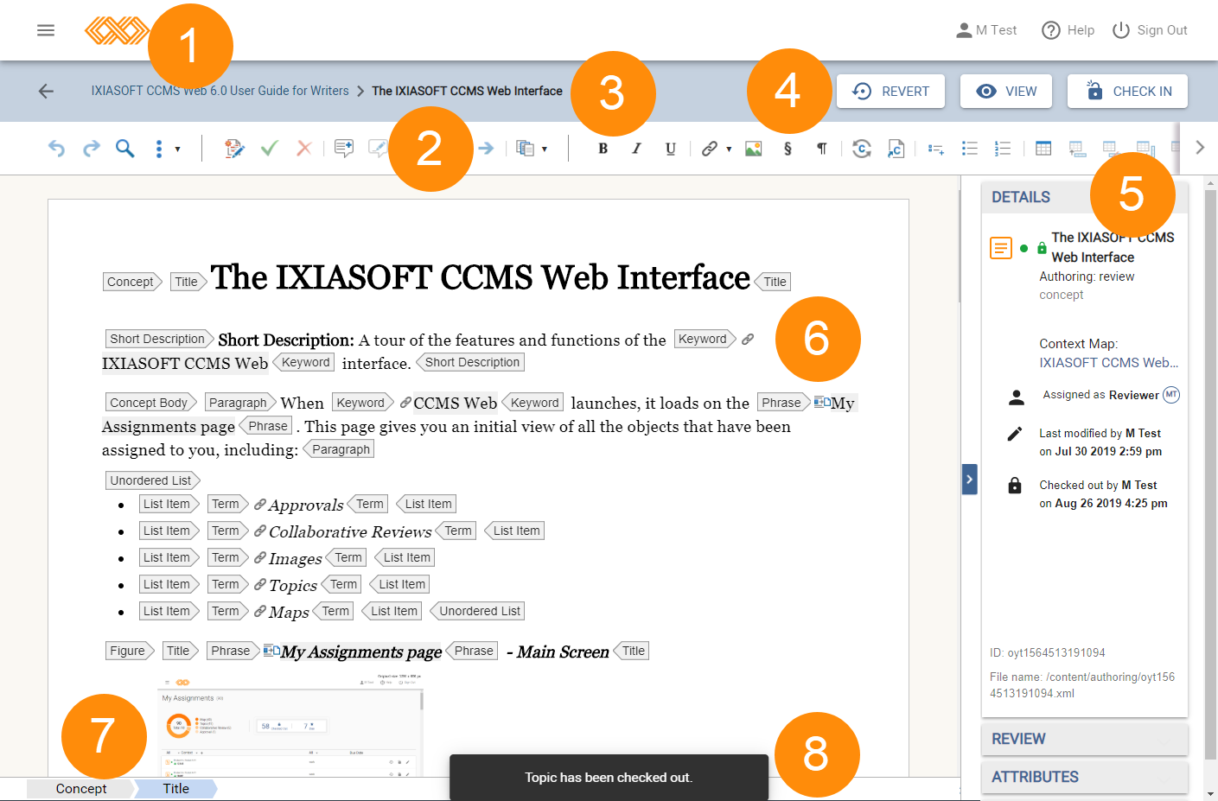Reject change with red X
The height and width of the screenshot is (801, 1218).
[x=303, y=149]
